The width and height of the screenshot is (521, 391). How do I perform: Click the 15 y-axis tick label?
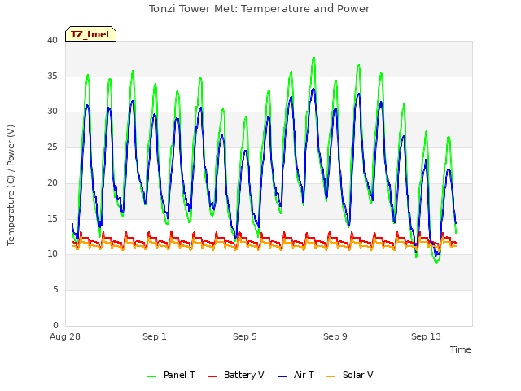52,218
